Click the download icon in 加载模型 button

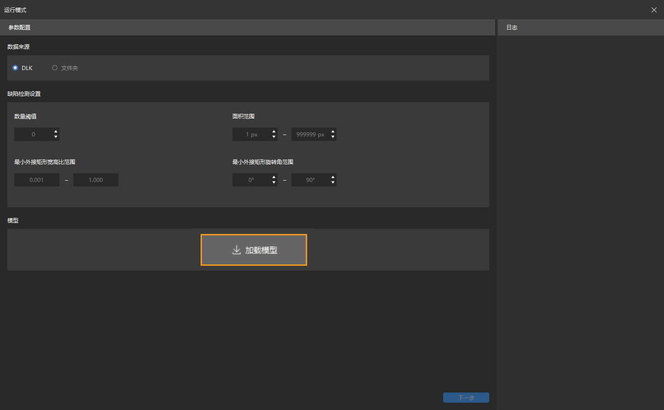point(237,250)
